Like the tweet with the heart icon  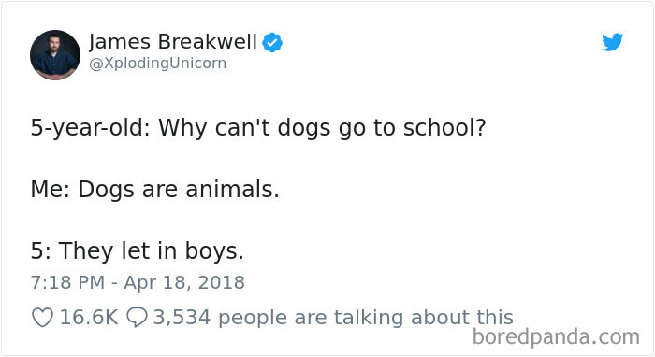click(x=43, y=318)
